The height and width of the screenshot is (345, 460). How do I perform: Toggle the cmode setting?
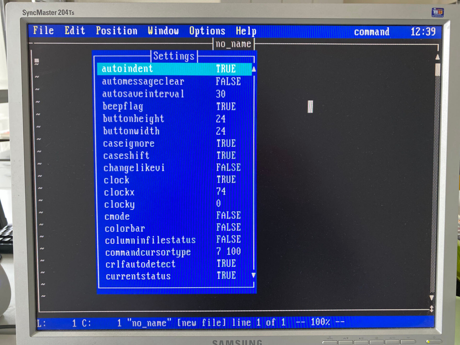(x=175, y=216)
